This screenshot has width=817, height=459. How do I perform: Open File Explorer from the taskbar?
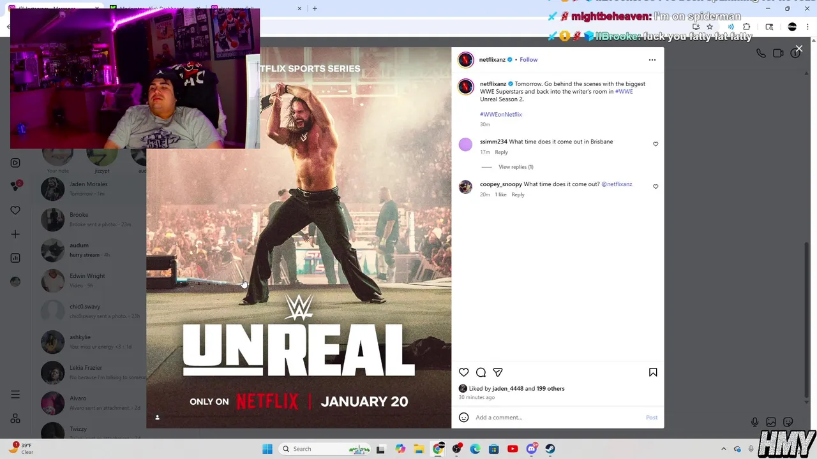419,449
